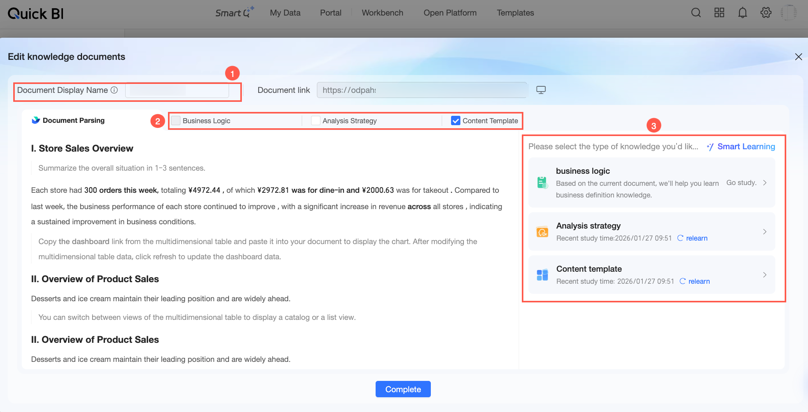The image size is (808, 412).
Task: Click the Document Parsing label
Action: (x=73, y=120)
